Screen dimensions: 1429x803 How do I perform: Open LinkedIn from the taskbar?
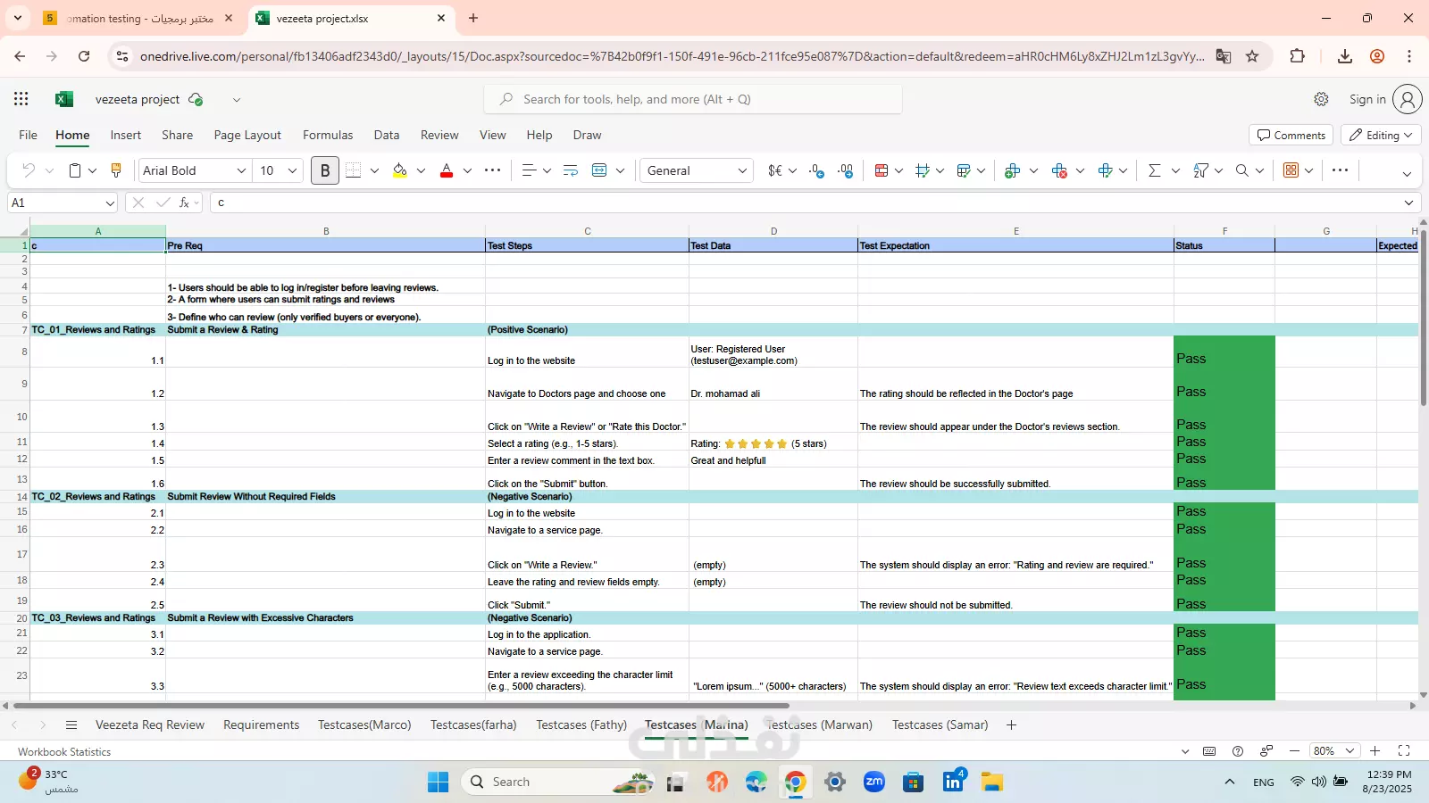point(953,782)
